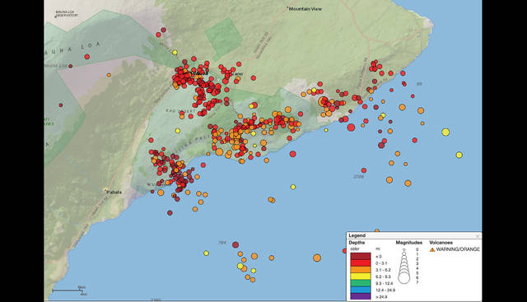Pick the blue 12.4 - 24.9 depth swatch
The height and width of the screenshot is (302, 527).
(361, 290)
